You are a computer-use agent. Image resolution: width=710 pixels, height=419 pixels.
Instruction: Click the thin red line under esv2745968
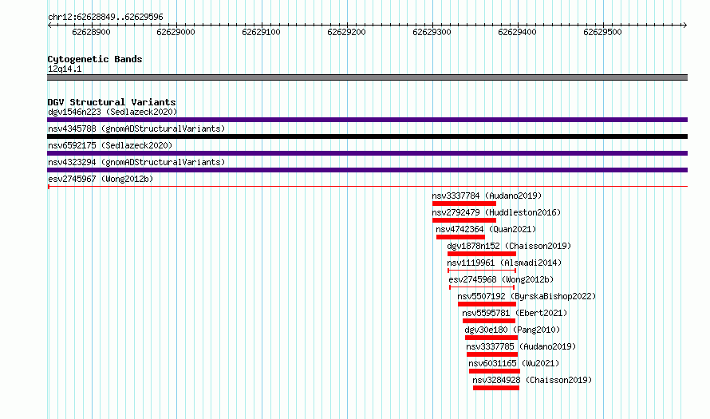point(482,287)
